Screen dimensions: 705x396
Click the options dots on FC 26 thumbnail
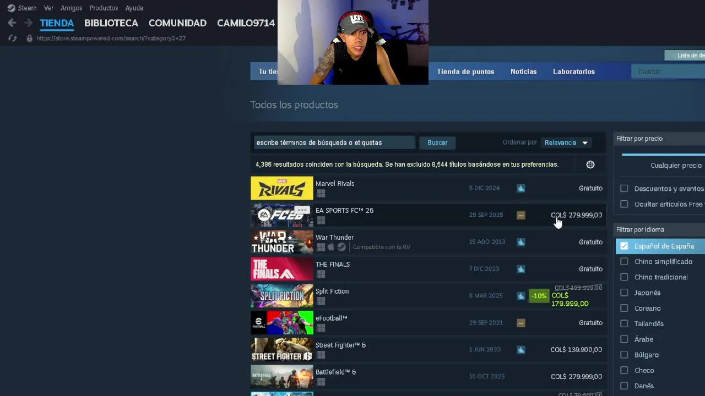(x=301, y=210)
